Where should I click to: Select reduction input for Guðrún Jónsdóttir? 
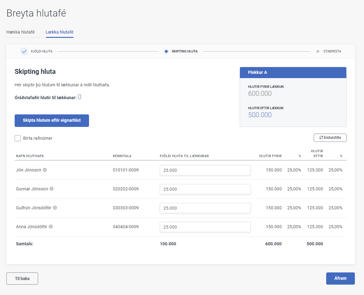pyautogui.click(x=205, y=208)
